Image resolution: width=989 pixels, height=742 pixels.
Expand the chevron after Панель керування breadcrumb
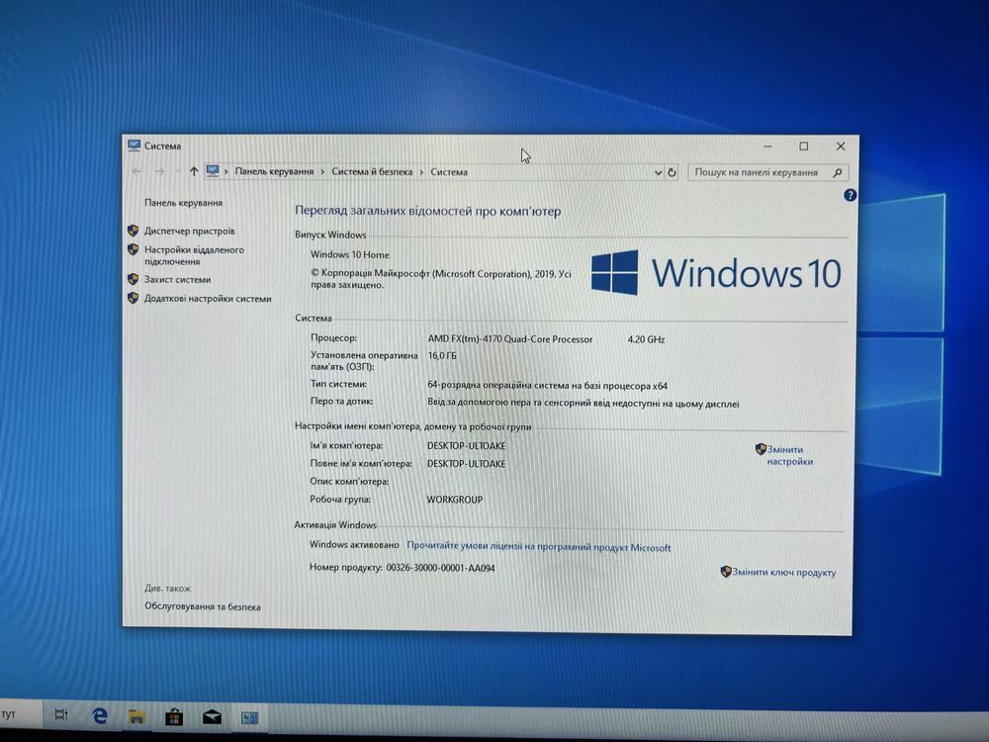click(x=322, y=171)
